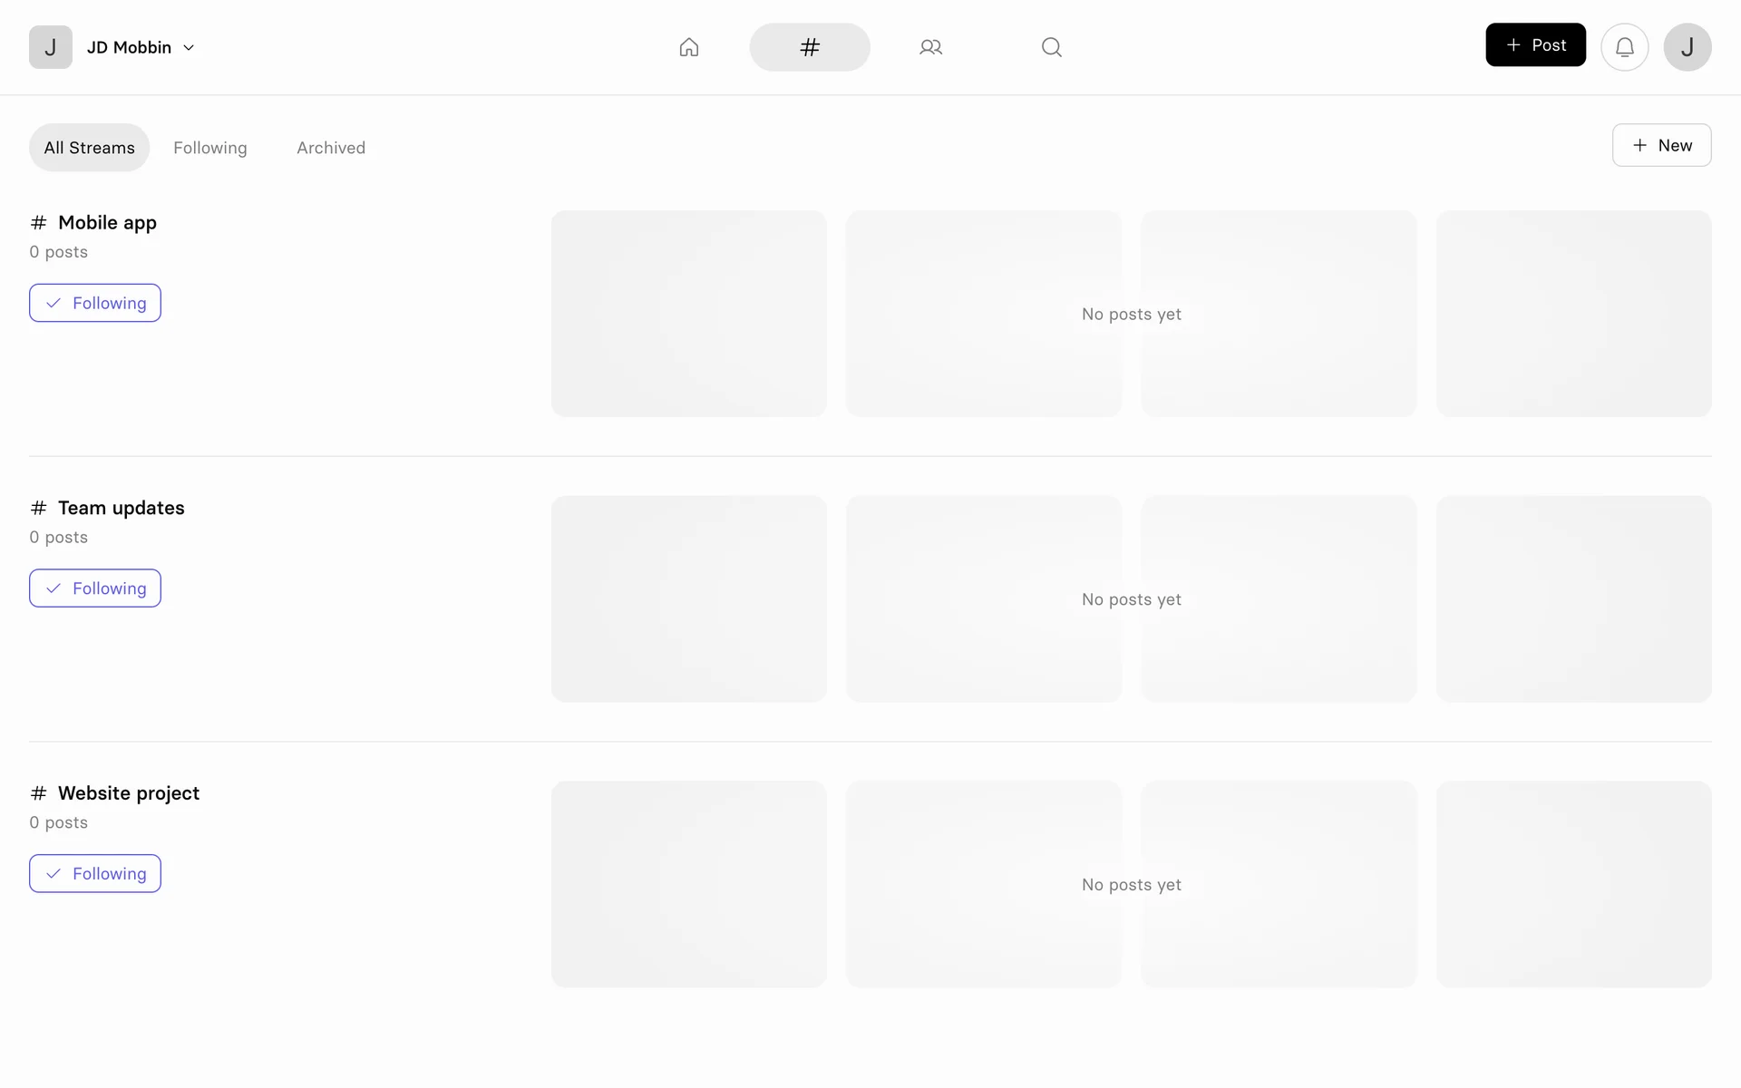Click the JD Mobbin workspace logo tile
This screenshot has width=1741, height=1088.
coord(51,47)
